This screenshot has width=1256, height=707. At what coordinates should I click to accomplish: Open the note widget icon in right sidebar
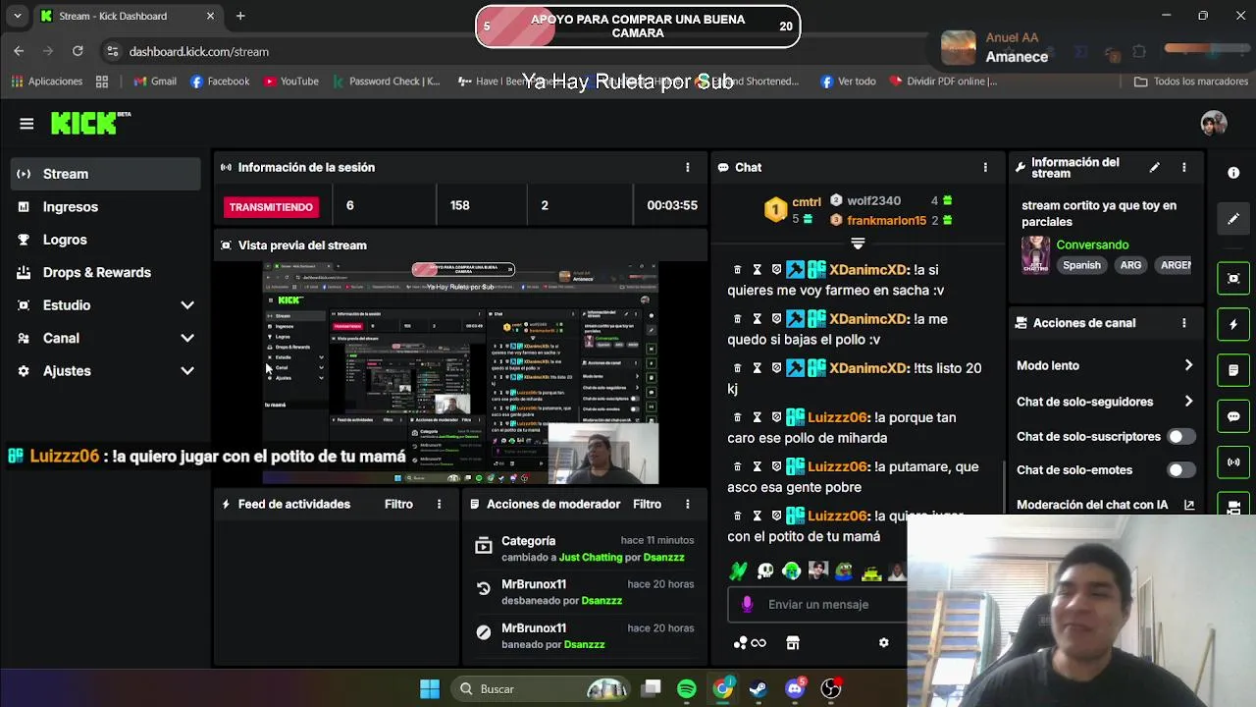1233,370
